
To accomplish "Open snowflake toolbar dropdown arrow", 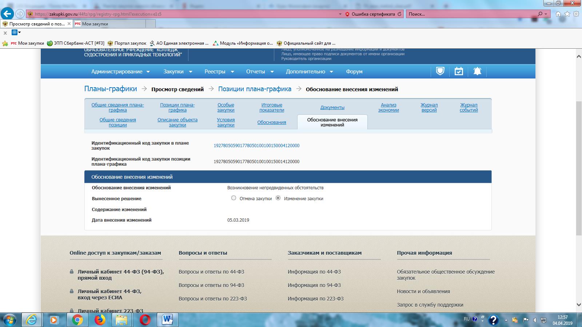I will tap(19, 32).
